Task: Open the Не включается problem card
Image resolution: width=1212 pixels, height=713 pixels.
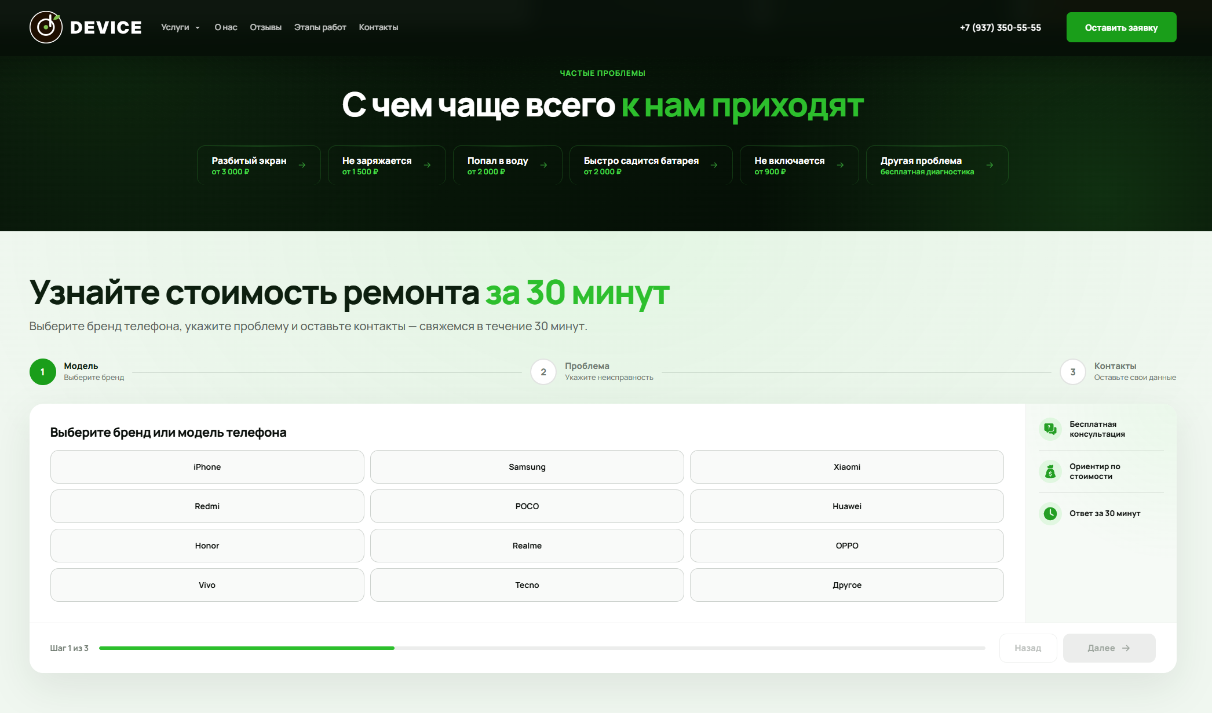Action: 800,165
